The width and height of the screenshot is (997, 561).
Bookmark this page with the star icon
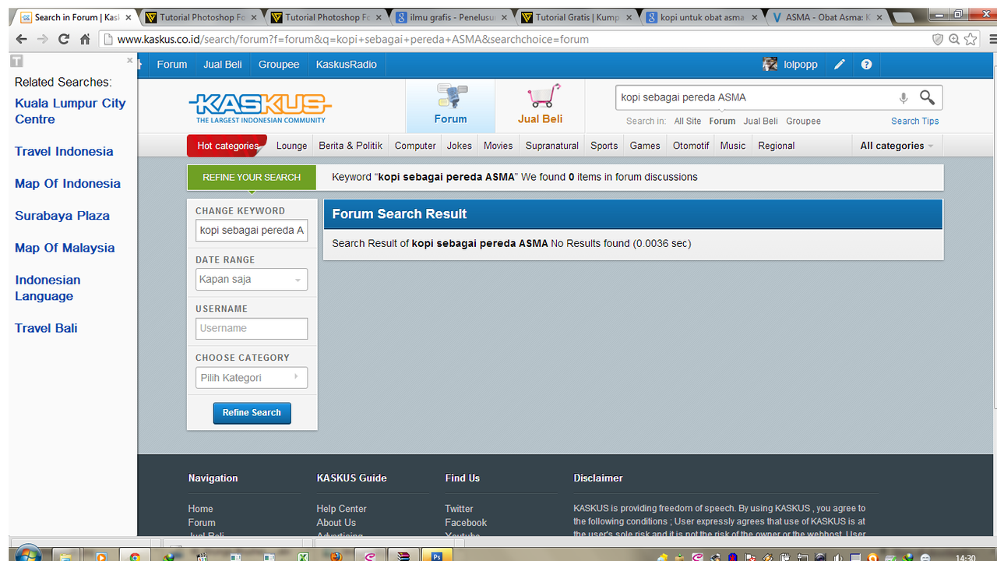(971, 39)
